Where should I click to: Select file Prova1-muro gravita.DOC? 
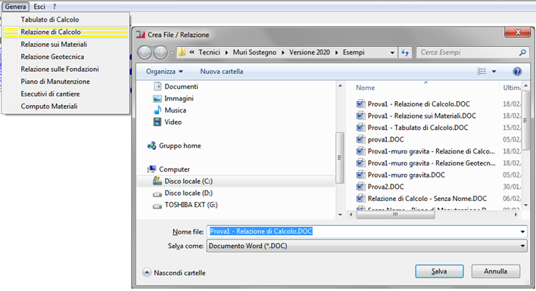(x=406, y=175)
